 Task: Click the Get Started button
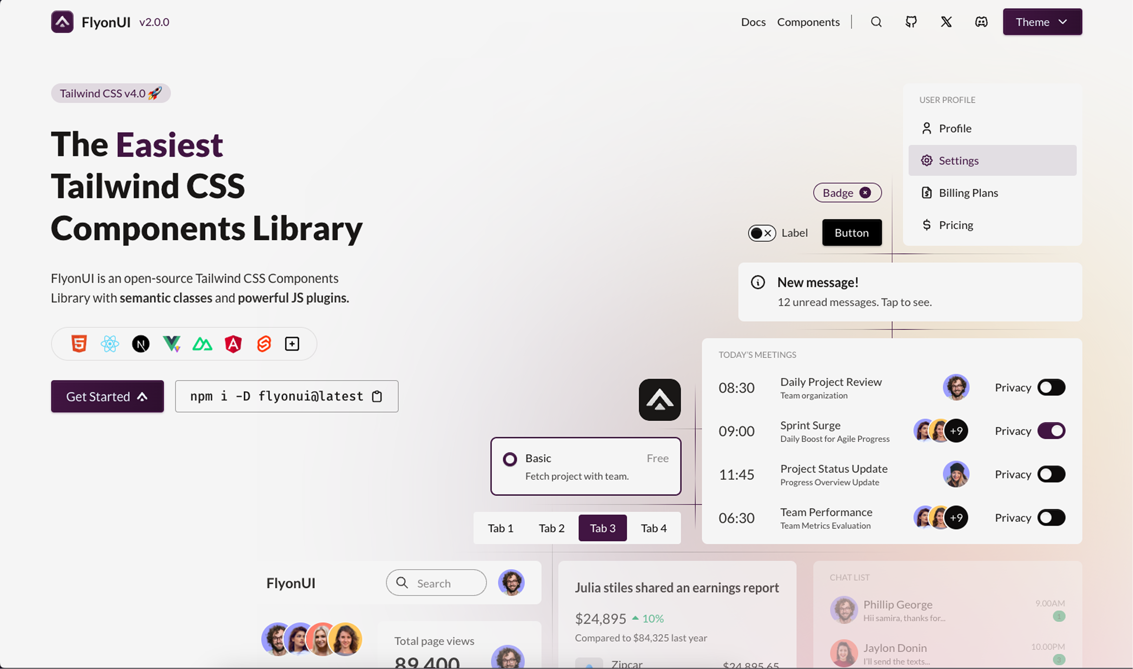point(107,396)
